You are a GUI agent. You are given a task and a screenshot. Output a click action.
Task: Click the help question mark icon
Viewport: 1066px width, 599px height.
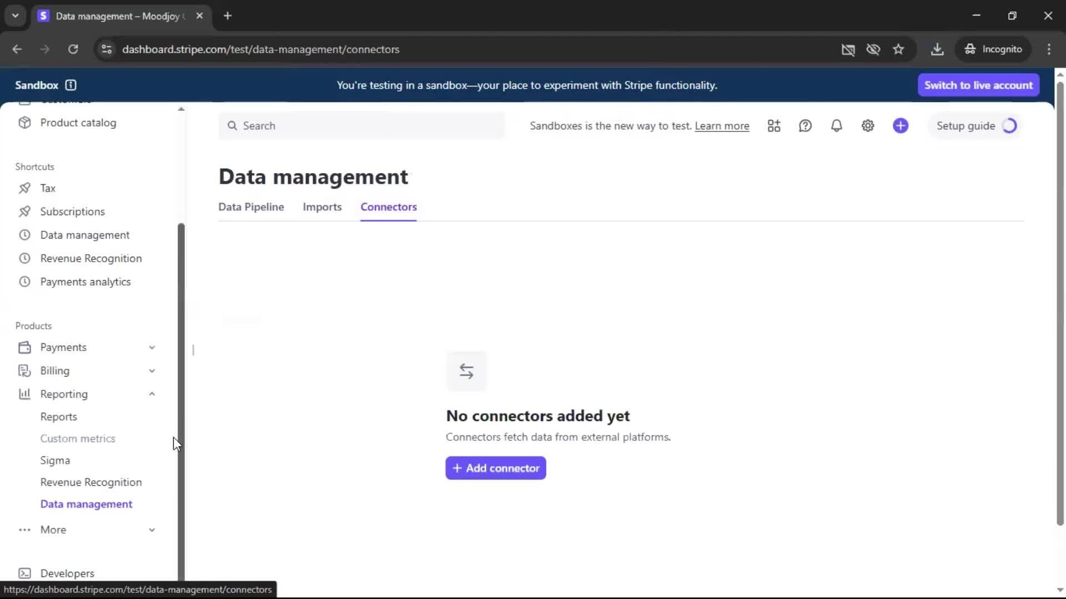pyautogui.click(x=805, y=126)
